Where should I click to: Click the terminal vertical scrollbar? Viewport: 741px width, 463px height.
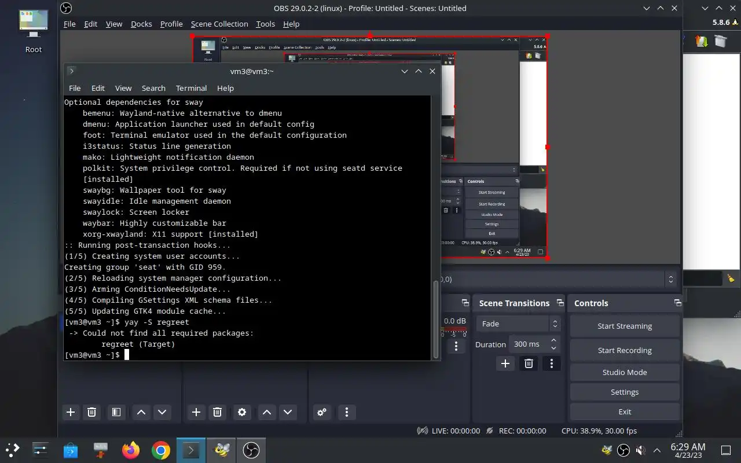pos(436,319)
